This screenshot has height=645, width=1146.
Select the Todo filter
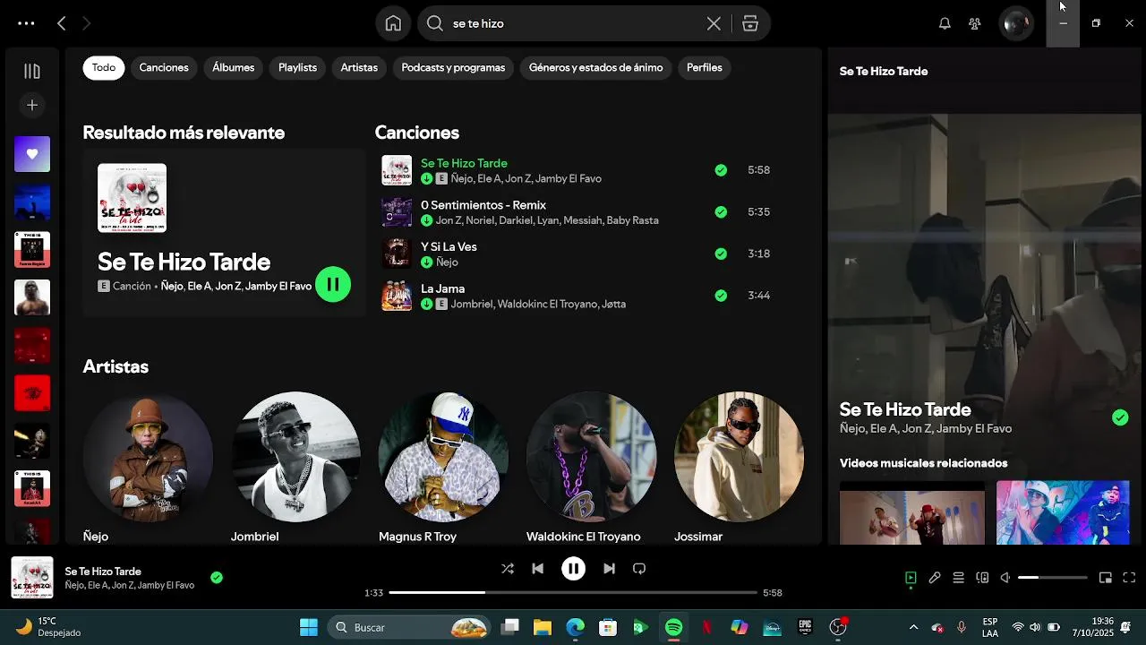click(x=104, y=68)
